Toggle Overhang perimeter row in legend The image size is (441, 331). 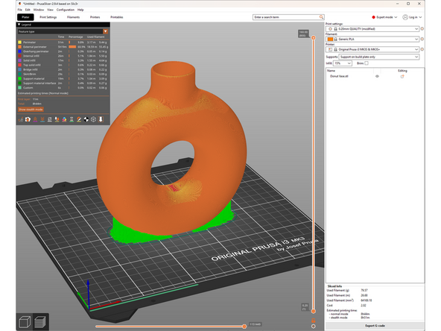point(63,51)
